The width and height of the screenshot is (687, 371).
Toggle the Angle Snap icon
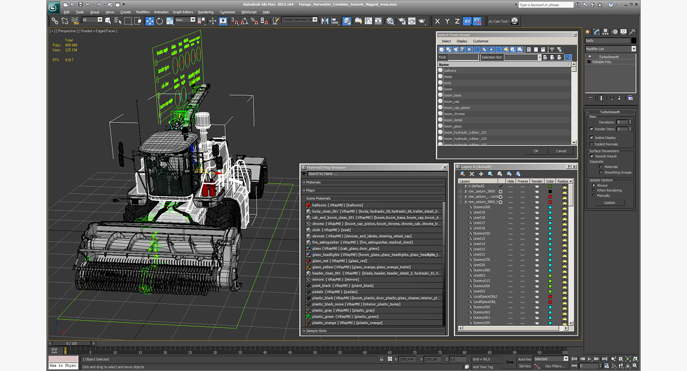point(245,21)
